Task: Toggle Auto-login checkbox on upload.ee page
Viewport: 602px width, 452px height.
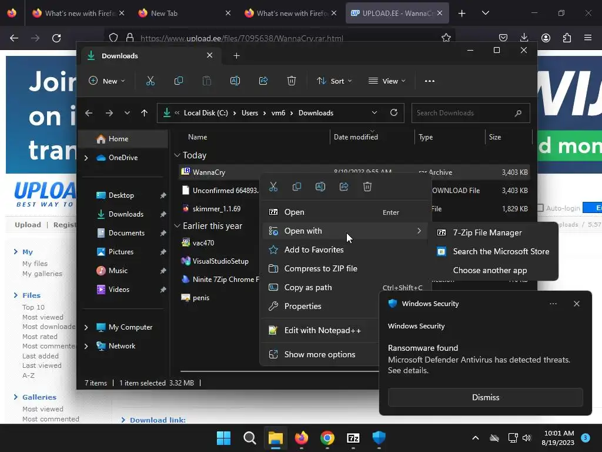Action: [540, 208]
